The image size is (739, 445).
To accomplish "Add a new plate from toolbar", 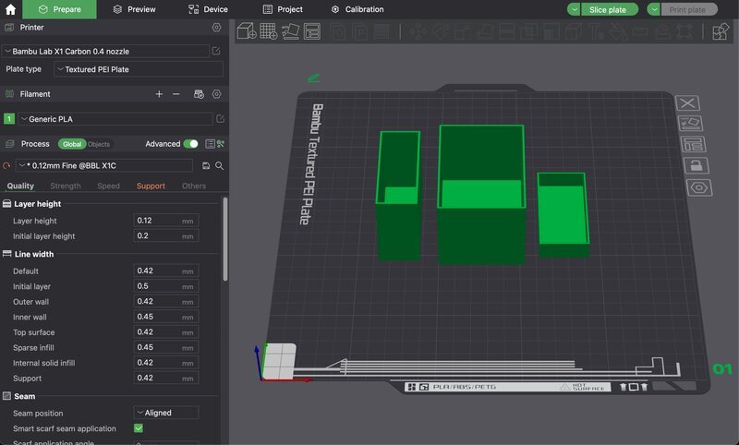I will (x=268, y=31).
